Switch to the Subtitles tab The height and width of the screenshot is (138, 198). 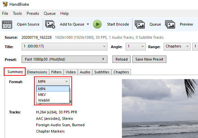tap(102, 72)
